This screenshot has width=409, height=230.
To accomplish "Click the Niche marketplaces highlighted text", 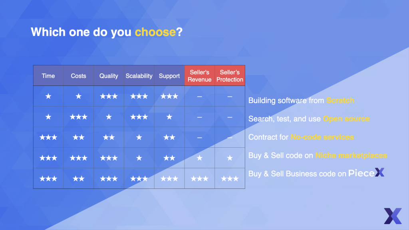I will [x=351, y=155].
